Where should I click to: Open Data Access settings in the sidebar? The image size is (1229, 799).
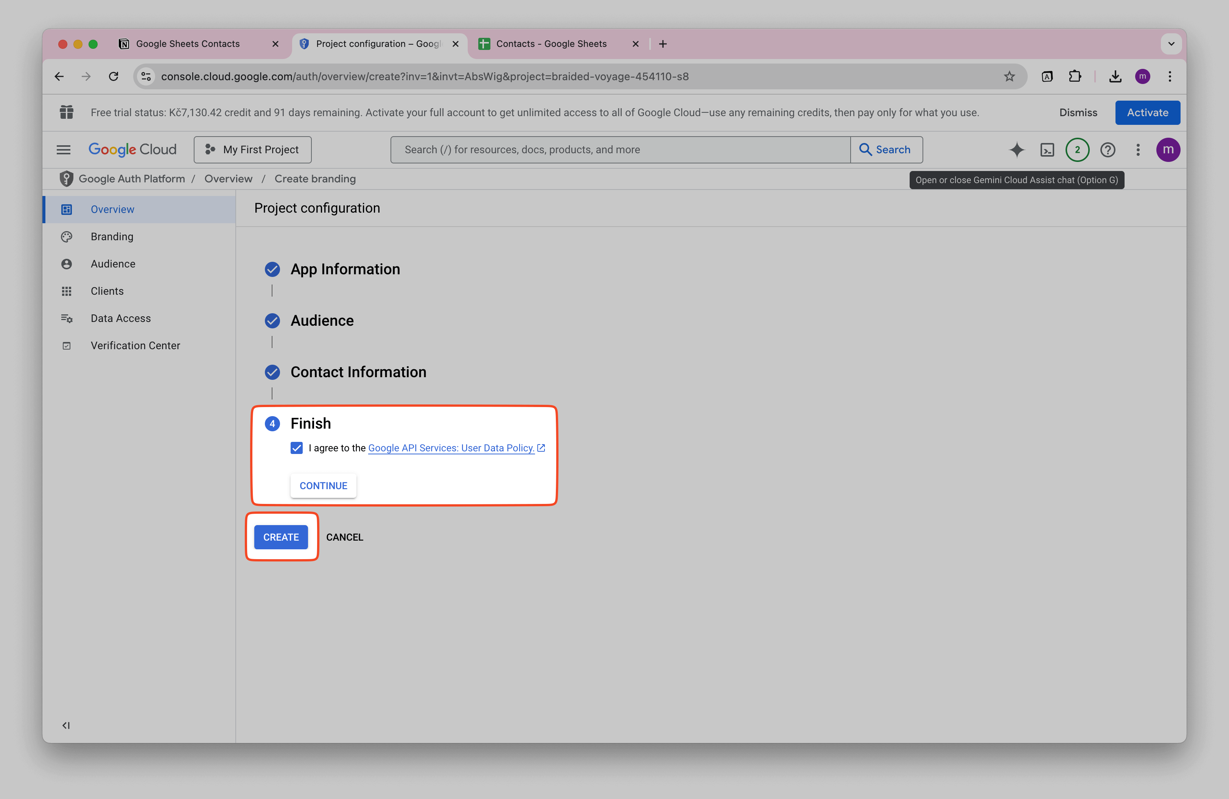tap(120, 318)
